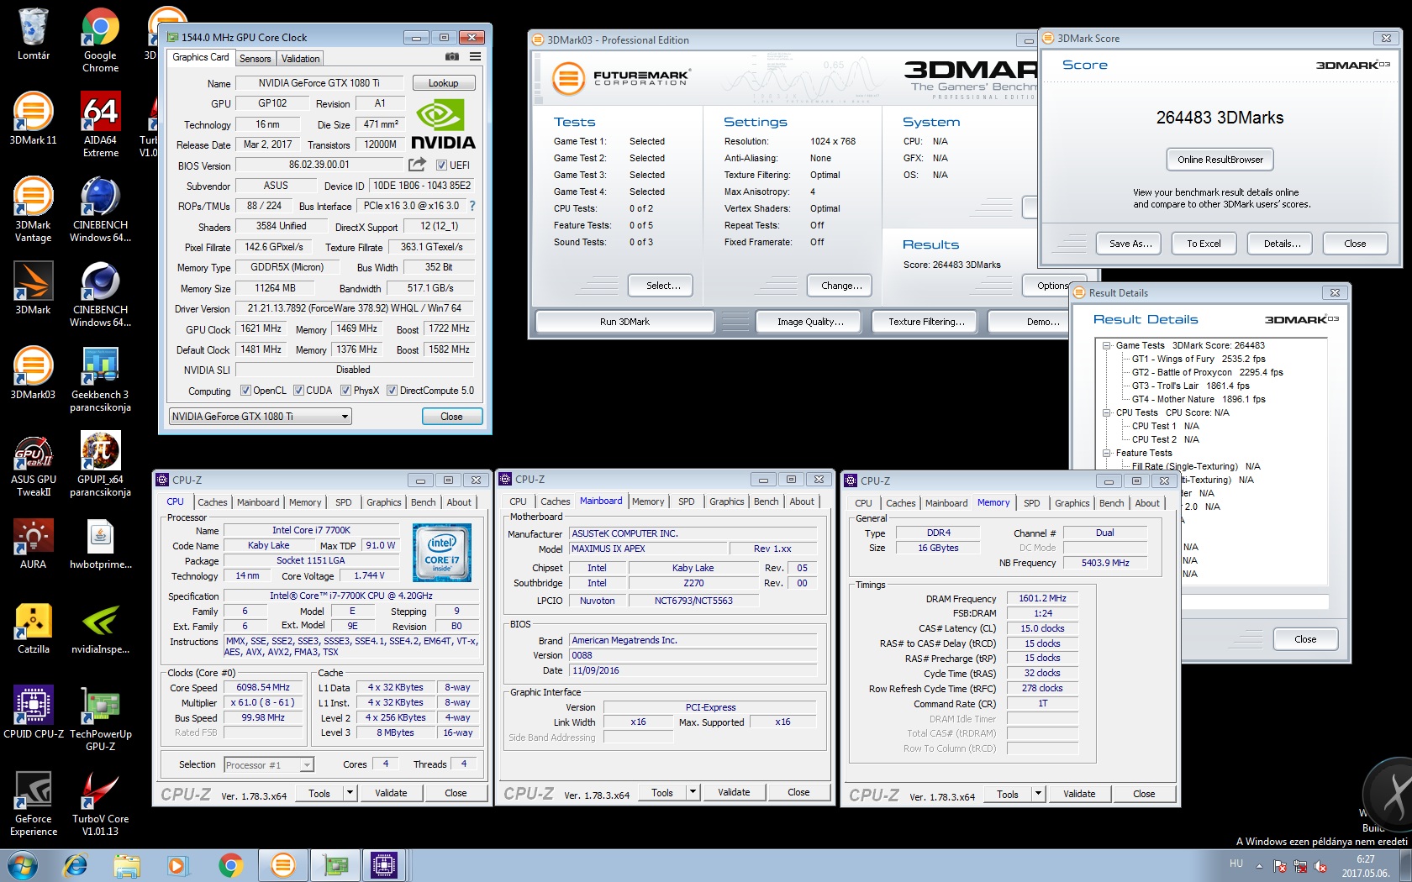Open the SPD tab in the CPU-Z Mainboard window

click(687, 501)
